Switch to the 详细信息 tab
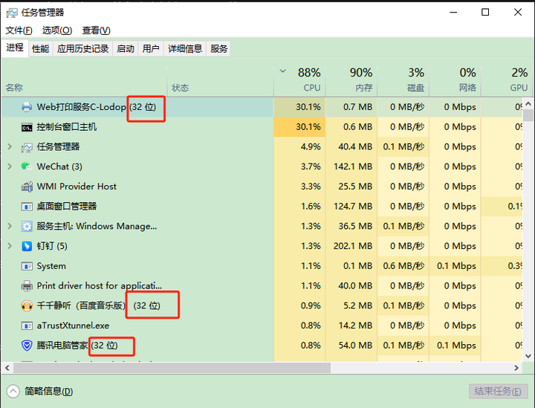 coord(185,49)
